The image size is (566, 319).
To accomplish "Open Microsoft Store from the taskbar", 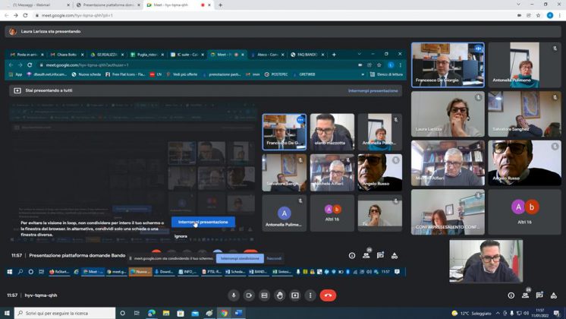I will 181,313.
